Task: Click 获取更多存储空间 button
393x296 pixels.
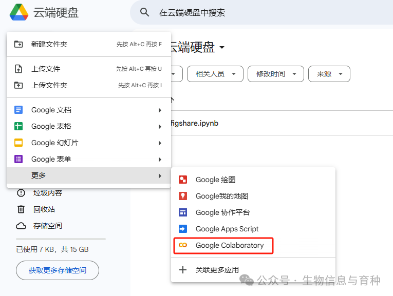Action: point(58,270)
